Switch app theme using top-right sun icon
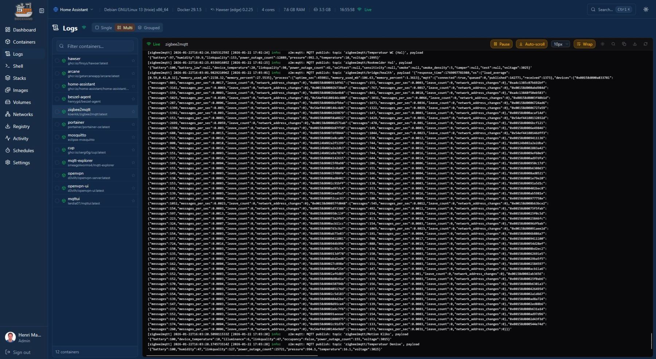 (x=646, y=9)
